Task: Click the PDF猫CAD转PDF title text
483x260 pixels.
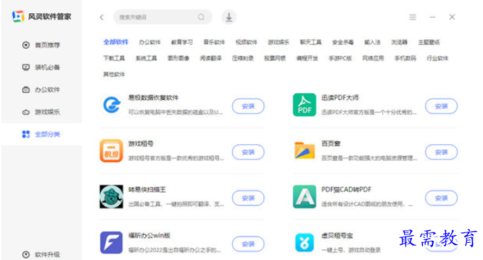Action: click(x=346, y=190)
